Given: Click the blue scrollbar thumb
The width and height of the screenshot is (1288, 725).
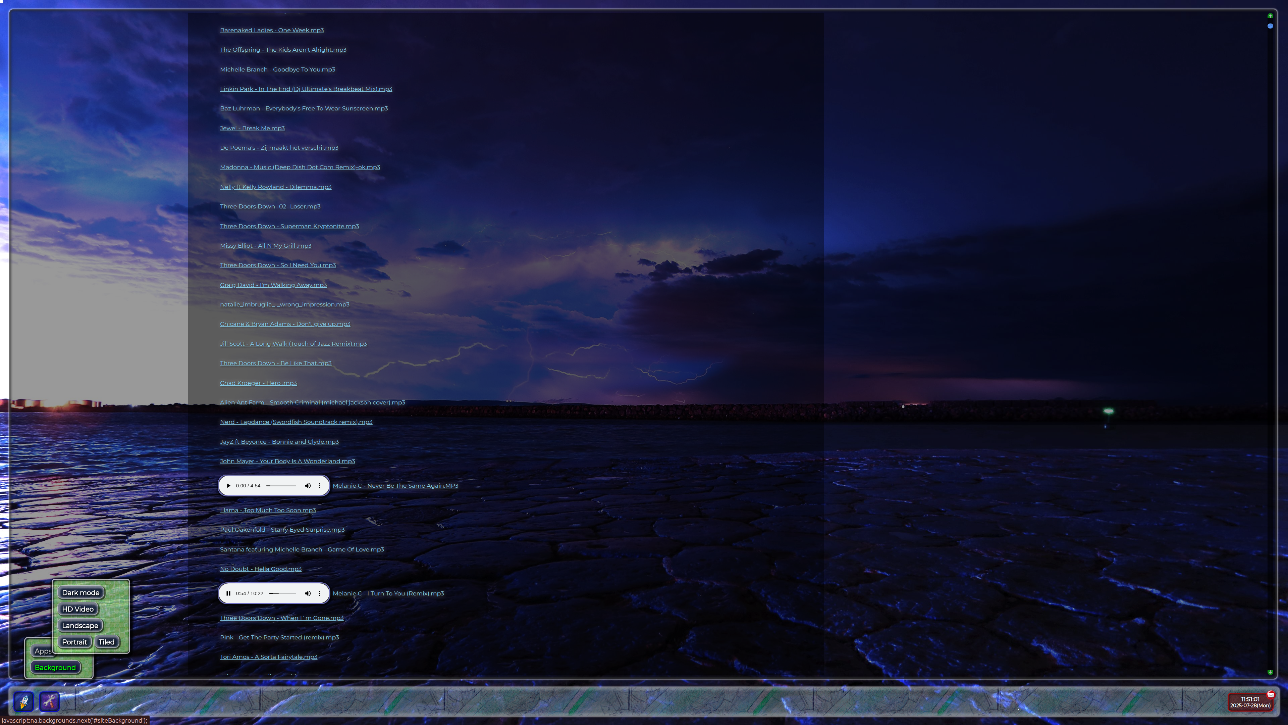Looking at the screenshot, I should click(1270, 26).
